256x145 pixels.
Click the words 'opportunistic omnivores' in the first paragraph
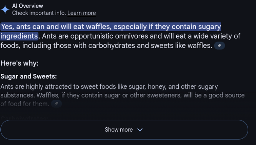click(x=109, y=36)
